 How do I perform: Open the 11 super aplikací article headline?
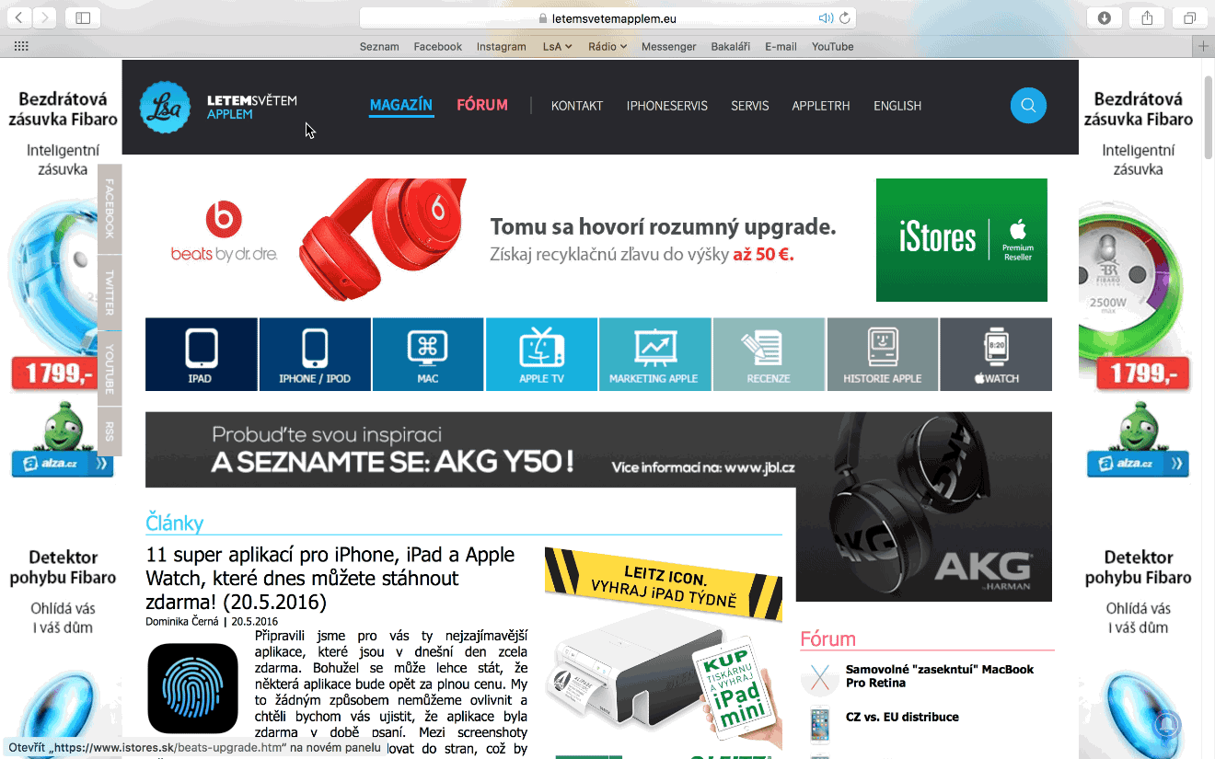[x=330, y=579]
